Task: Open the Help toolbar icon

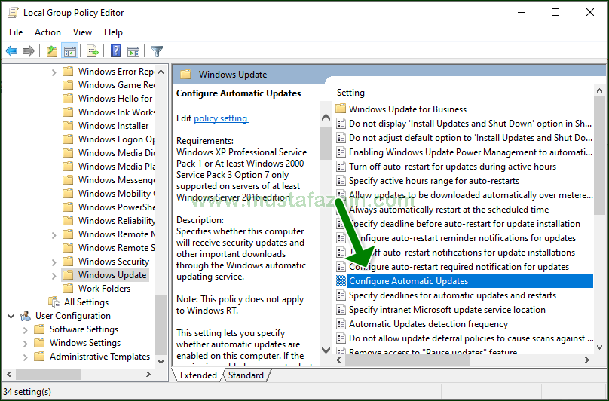Action: click(x=115, y=51)
